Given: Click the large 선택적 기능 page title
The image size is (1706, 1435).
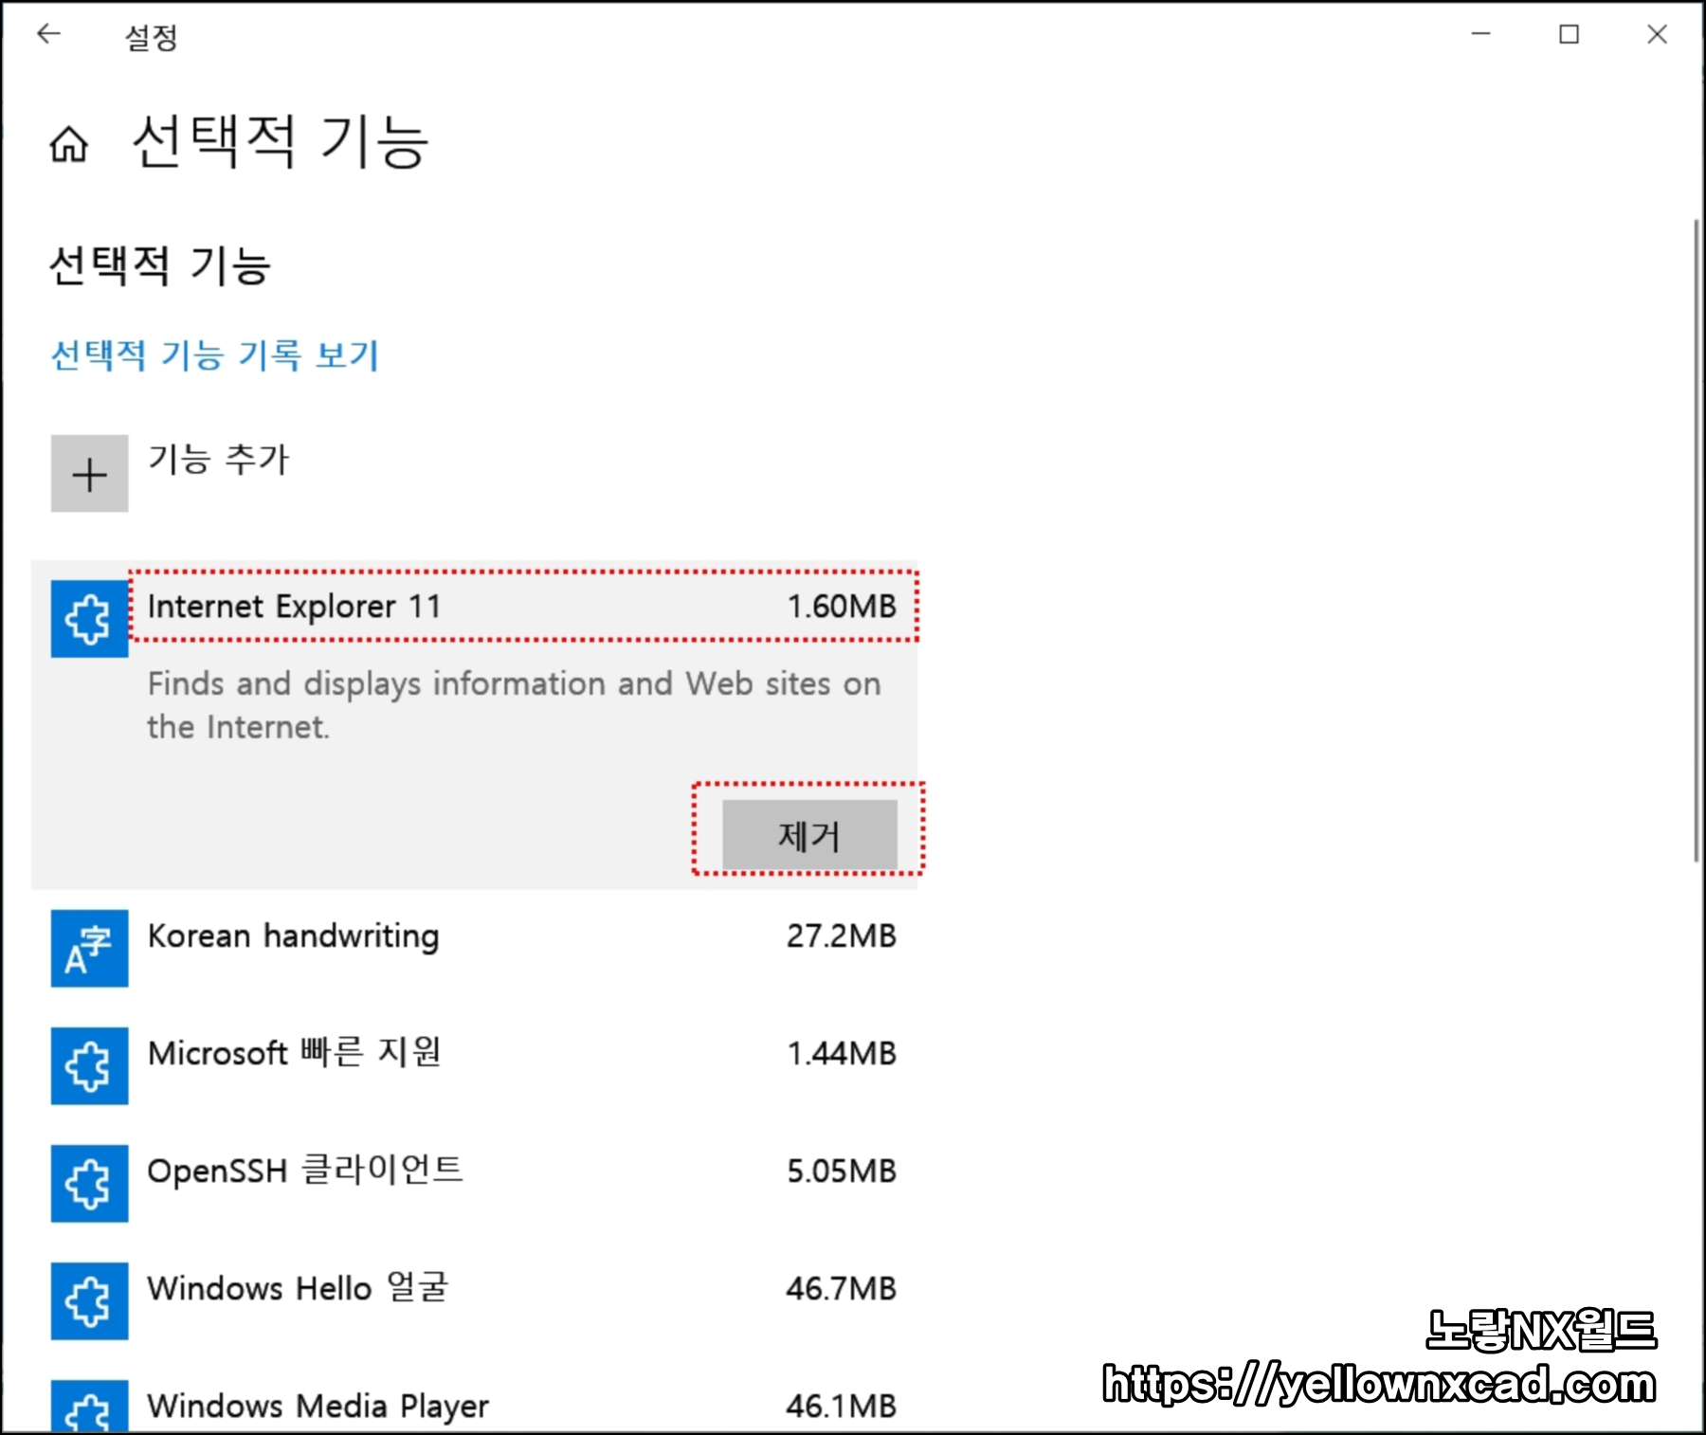Looking at the screenshot, I should click(281, 142).
